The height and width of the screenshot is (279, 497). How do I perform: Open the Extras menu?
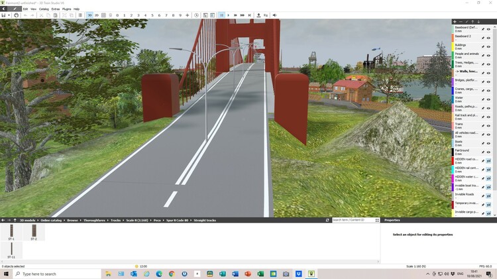[56, 9]
